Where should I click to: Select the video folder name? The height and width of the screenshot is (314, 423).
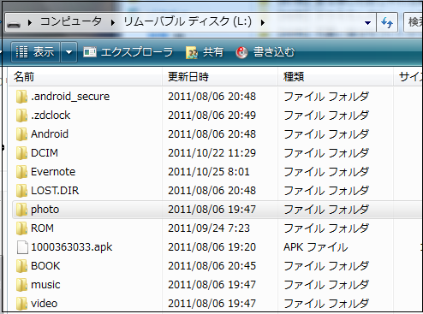45,304
